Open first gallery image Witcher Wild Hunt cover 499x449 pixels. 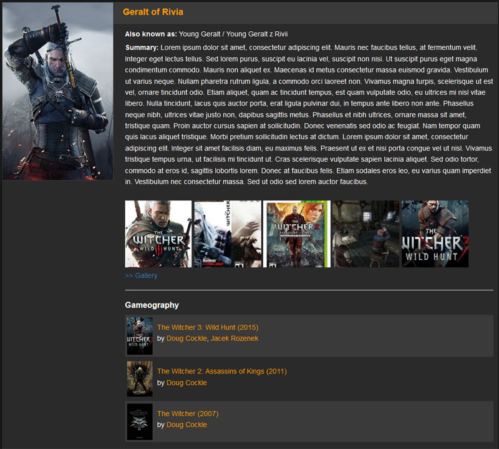pos(158,234)
